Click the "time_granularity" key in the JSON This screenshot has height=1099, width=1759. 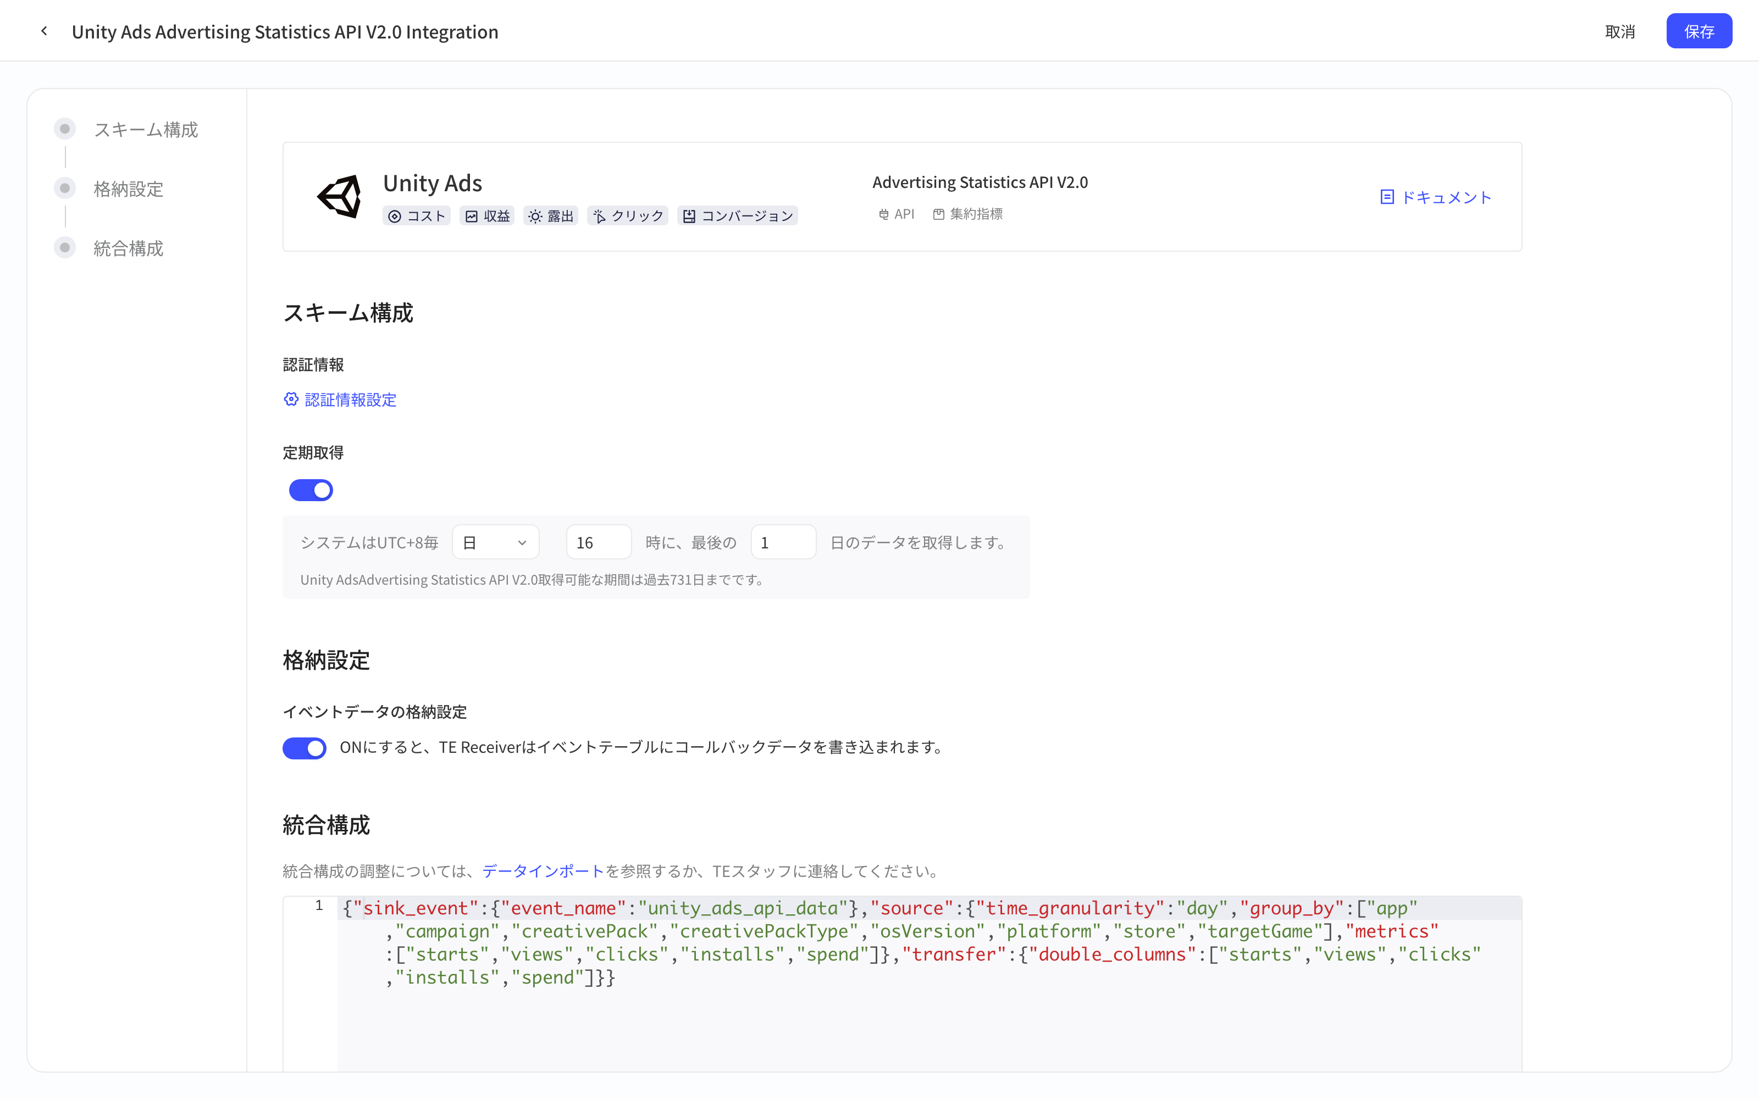[1071, 908]
